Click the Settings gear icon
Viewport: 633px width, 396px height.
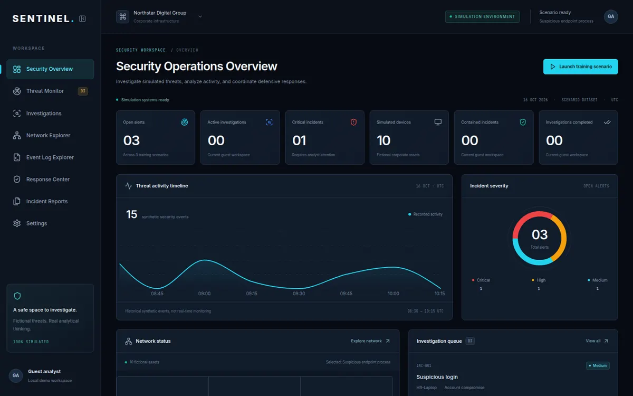coord(17,223)
